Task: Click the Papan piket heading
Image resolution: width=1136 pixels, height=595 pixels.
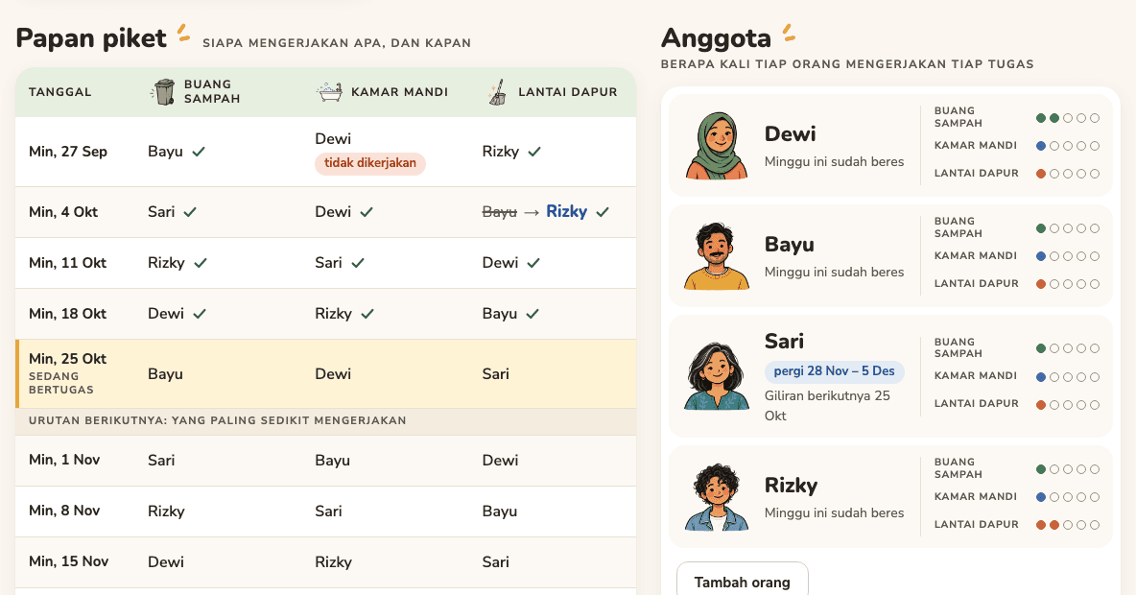Action: (91, 37)
